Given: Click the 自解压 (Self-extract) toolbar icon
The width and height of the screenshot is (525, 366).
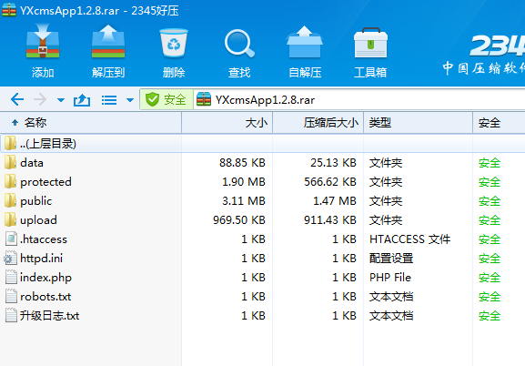Looking at the screenshot, I should point(304,42).
